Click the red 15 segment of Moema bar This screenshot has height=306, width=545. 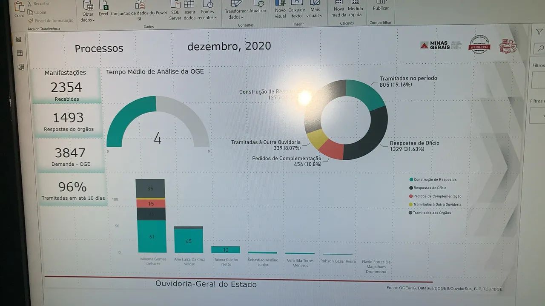(151, 204)
